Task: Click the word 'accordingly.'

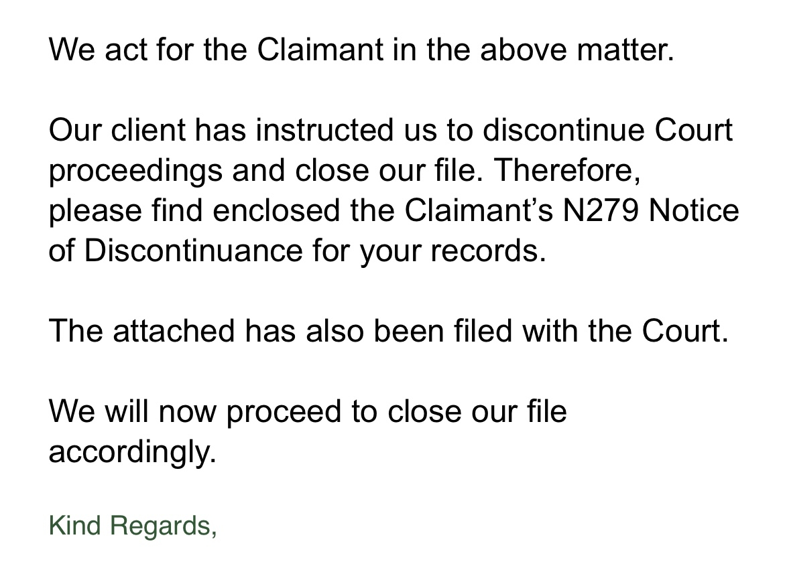Action: click(133, 451)
